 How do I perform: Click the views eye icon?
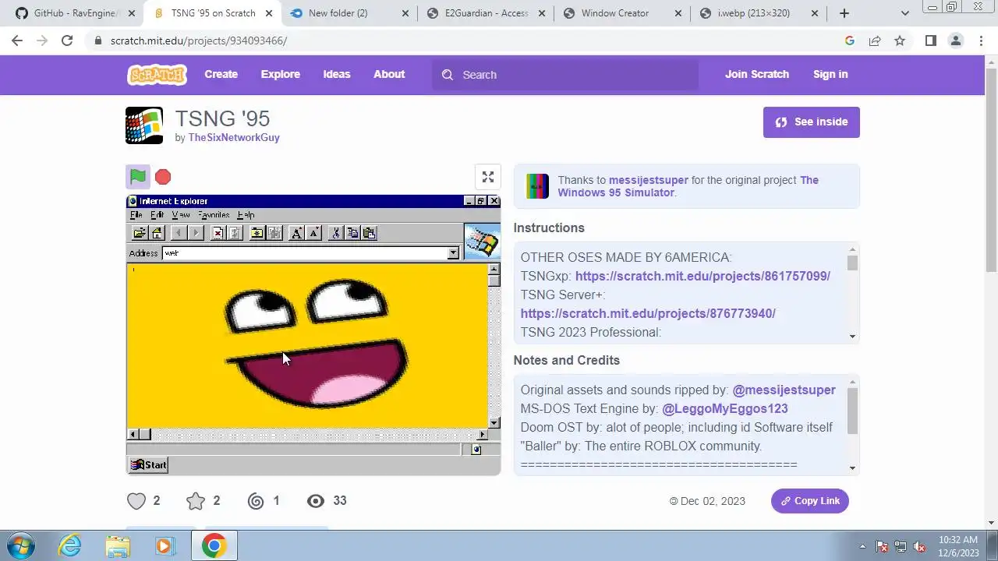(x=316, y=501)
